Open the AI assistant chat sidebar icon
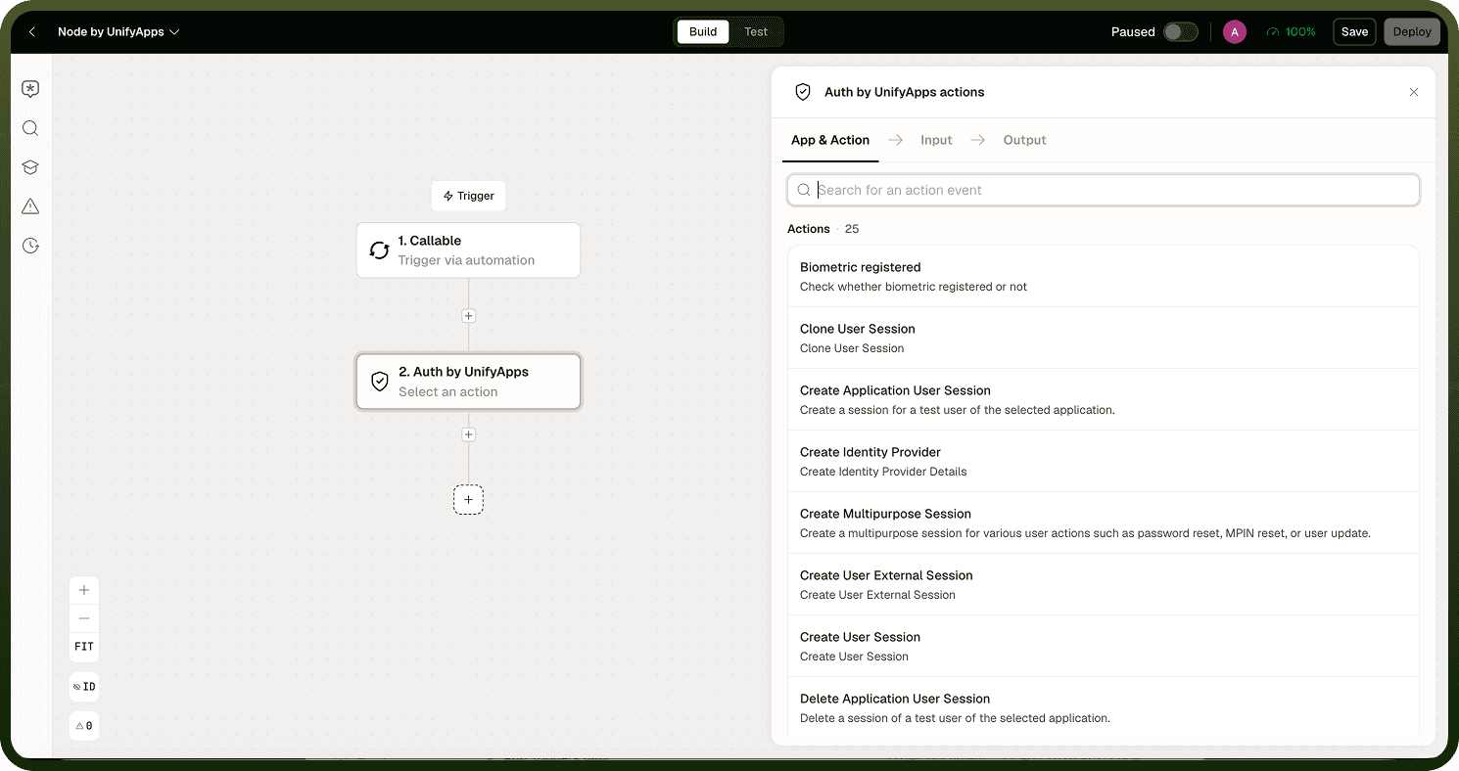Viewport: 1459px width, 771px height. point(30,89)
